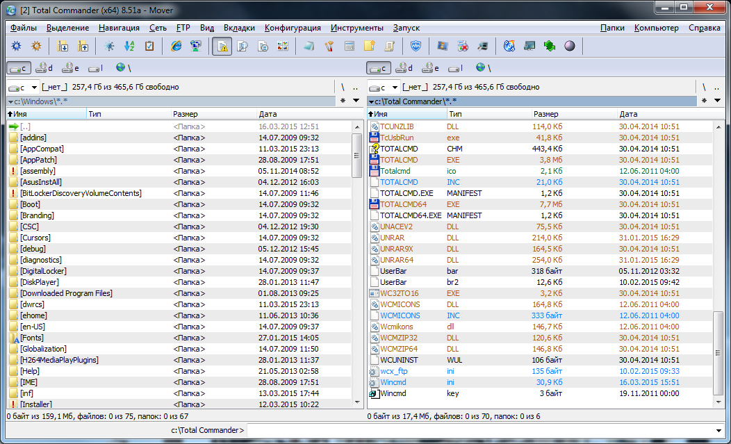Click the blue notepad toolbar icon
Image resolution: width=731 pixels, height=444 pixels.
click(309, 46)
